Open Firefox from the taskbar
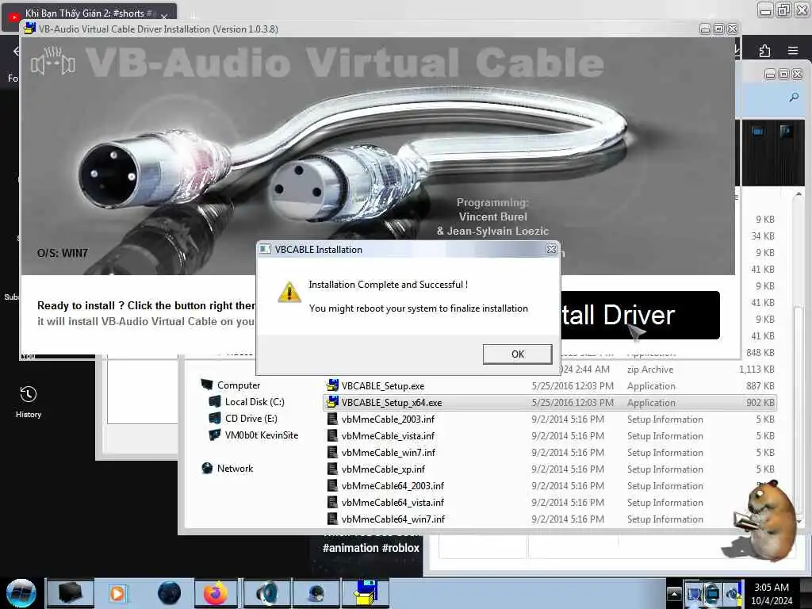 (216, 593)
